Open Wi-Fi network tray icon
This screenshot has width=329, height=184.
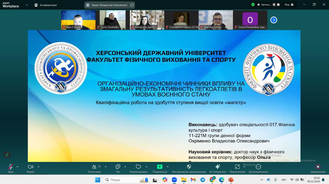292,180
